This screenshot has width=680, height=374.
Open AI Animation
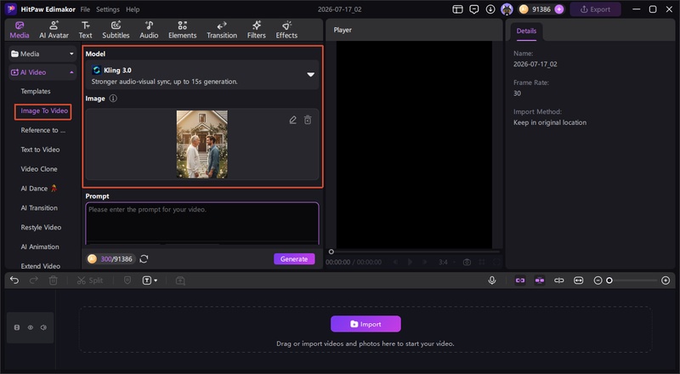(x=40, y=246)
